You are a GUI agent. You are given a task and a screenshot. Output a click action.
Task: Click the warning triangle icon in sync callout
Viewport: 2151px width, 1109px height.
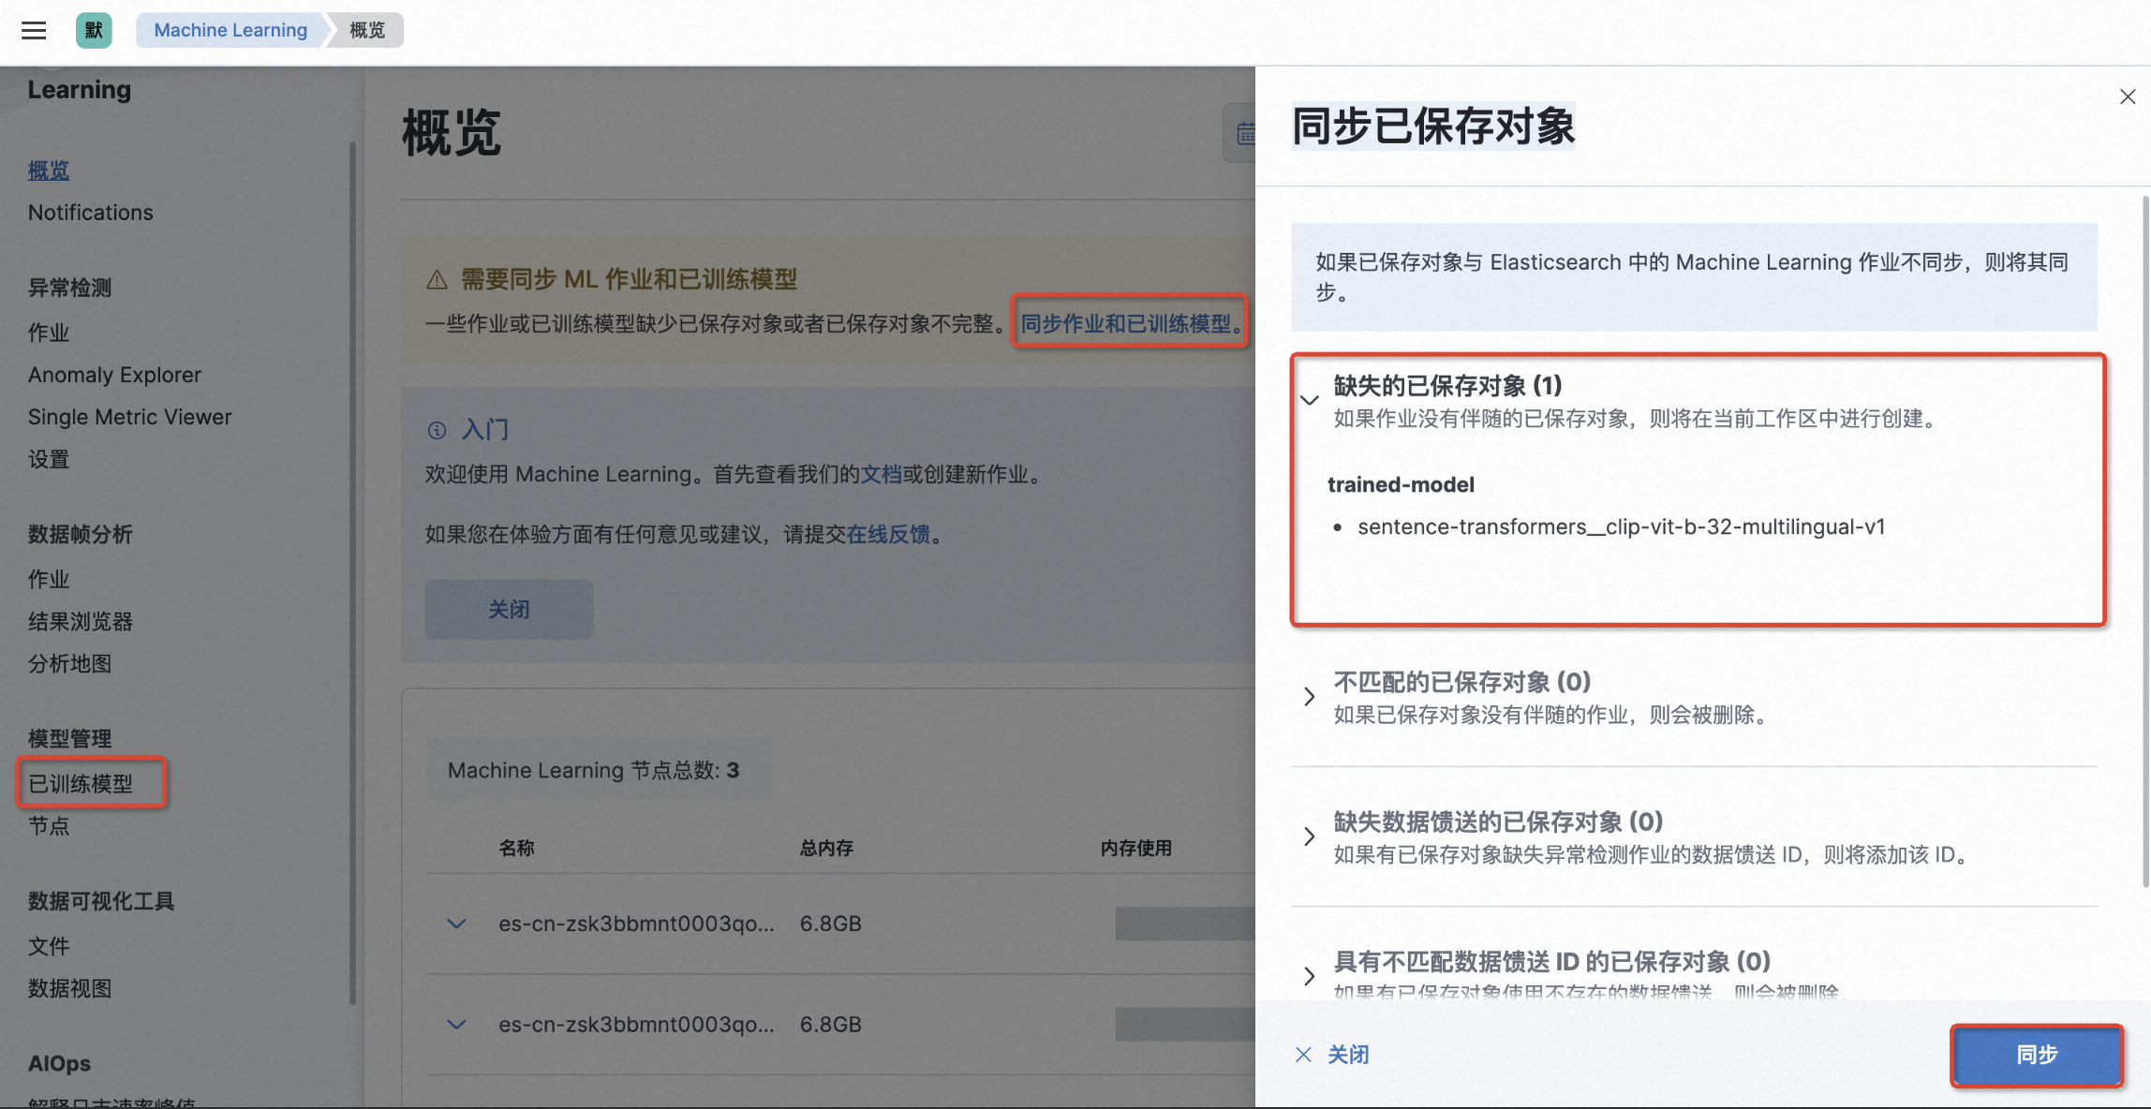tap(437, 279)
